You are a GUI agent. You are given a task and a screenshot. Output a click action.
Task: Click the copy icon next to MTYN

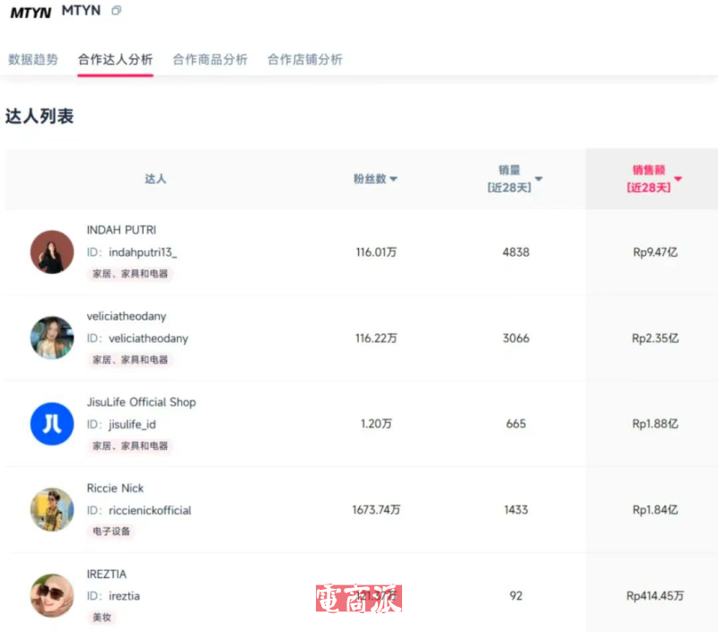pos(117,11)
